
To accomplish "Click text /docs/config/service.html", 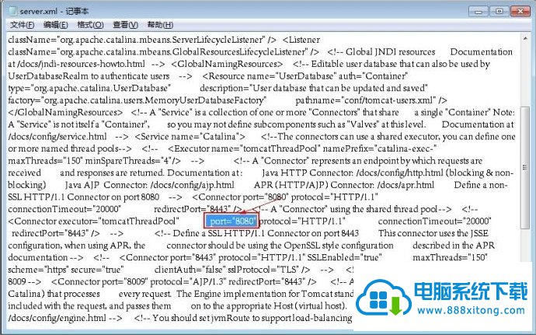I will tap(57, 137).
